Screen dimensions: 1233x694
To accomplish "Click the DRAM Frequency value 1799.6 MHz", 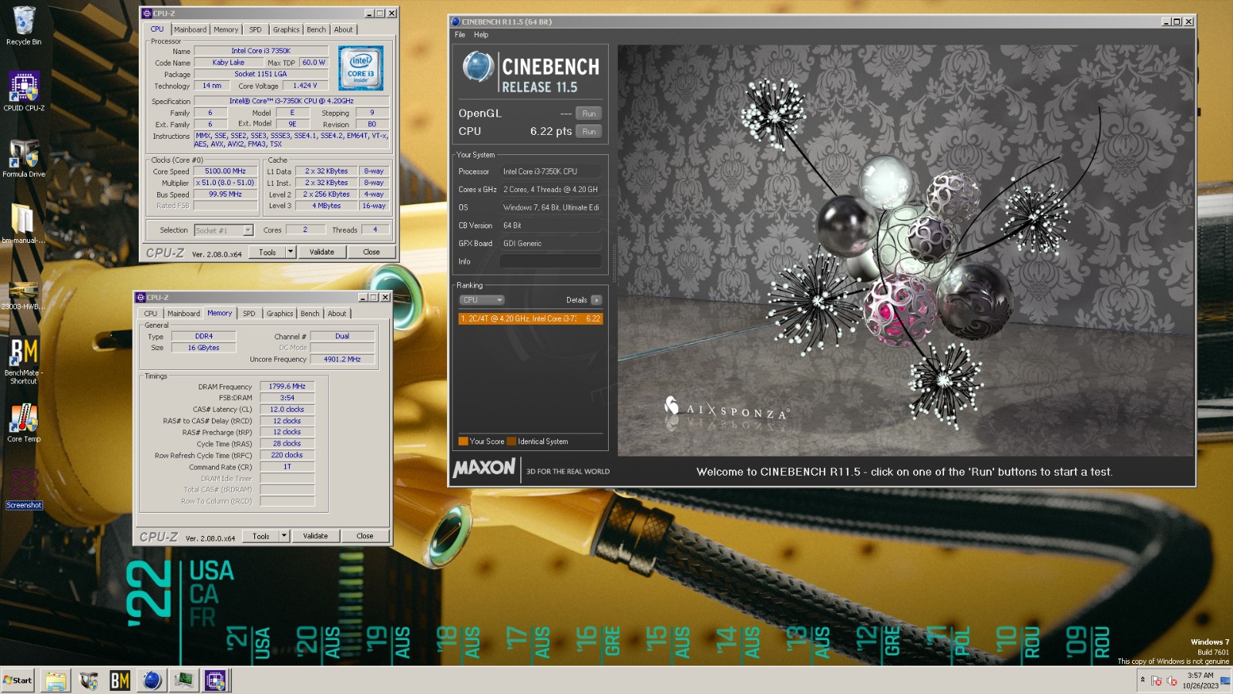I will tap(287, 386).
